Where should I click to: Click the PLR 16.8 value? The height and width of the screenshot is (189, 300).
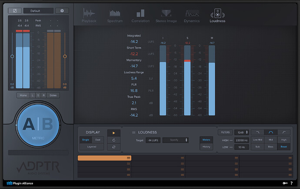[134, 91]
